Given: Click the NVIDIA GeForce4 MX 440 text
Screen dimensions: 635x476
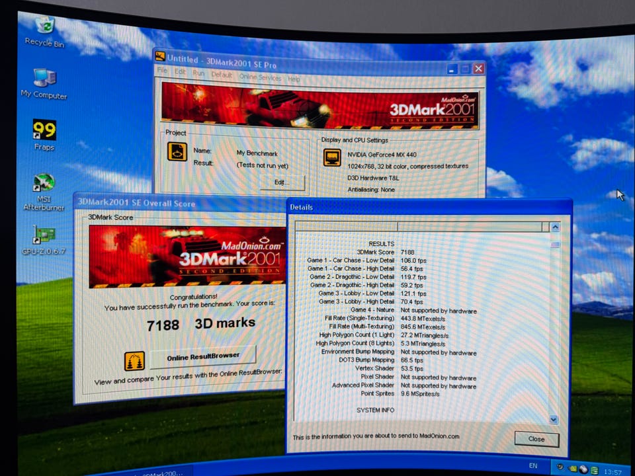Looking at the screenshot, I should click(x=382, y=155).
